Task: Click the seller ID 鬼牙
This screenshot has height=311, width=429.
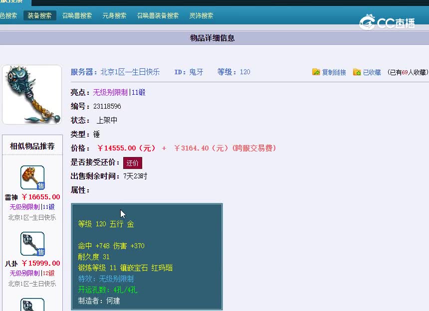Action: coord(196,72)
